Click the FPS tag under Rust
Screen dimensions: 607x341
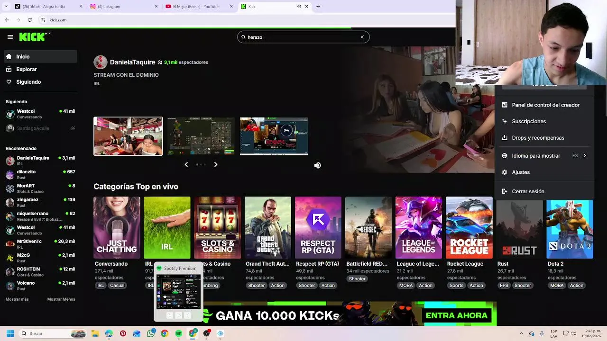pos(504,286)
